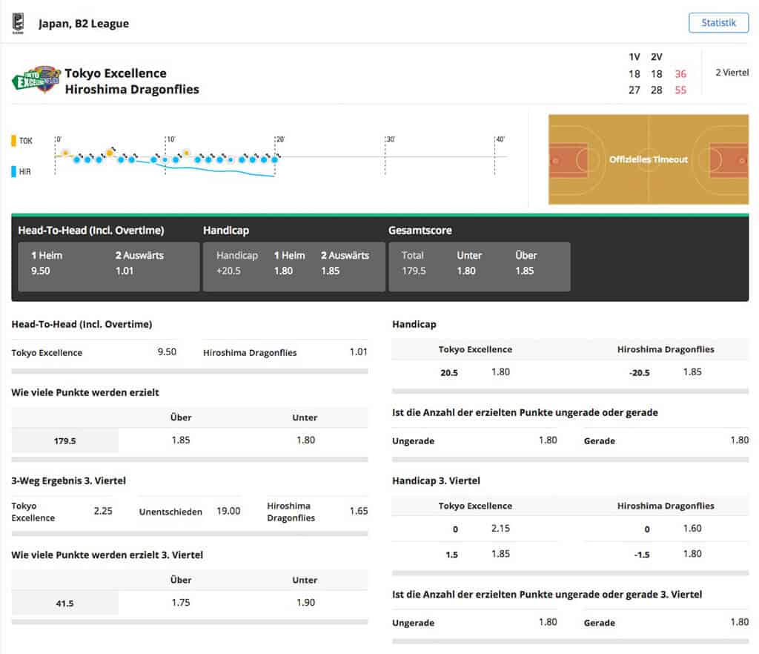The width and height of the screenshot is (759, 654).
Task: Click the Head-To-Head (Incl. Overtime) section heading
Action: (x=82, y=324)
